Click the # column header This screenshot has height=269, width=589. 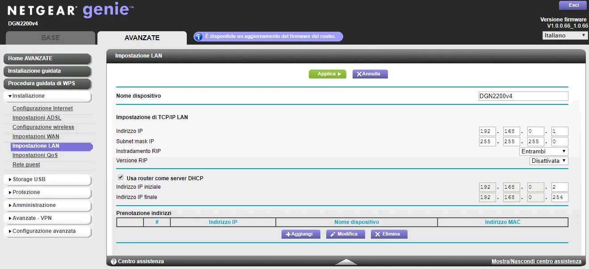click(157, 222)
